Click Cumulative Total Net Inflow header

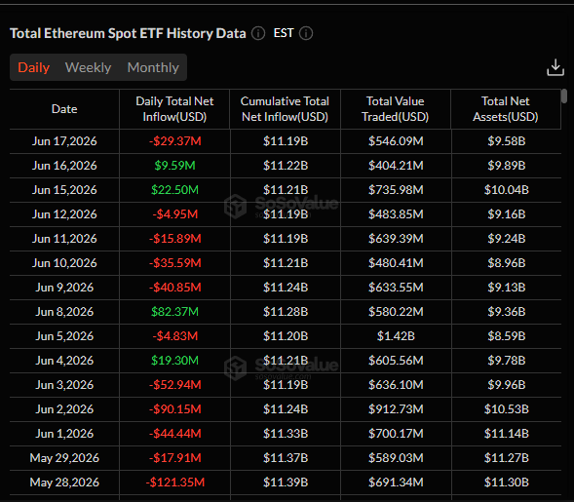pyautogui.click(x=285, y=109)
